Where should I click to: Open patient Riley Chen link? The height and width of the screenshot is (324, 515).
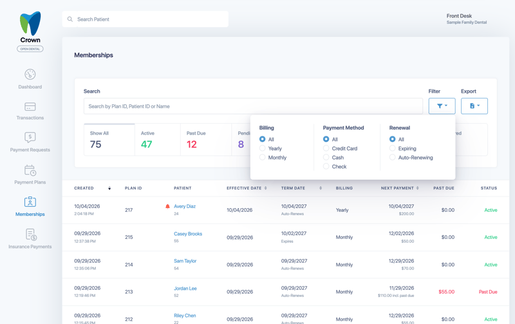[185, 316]
